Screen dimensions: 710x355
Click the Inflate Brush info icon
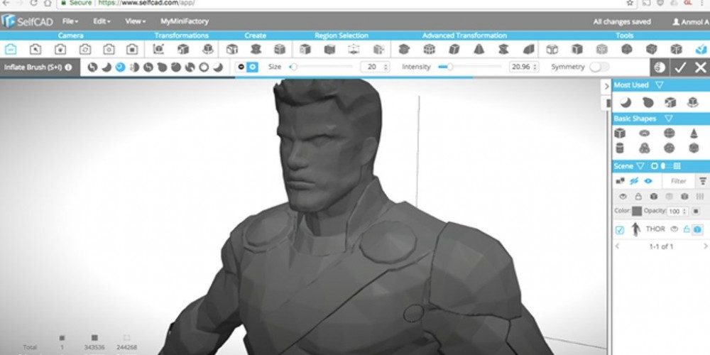pos(68,67)
